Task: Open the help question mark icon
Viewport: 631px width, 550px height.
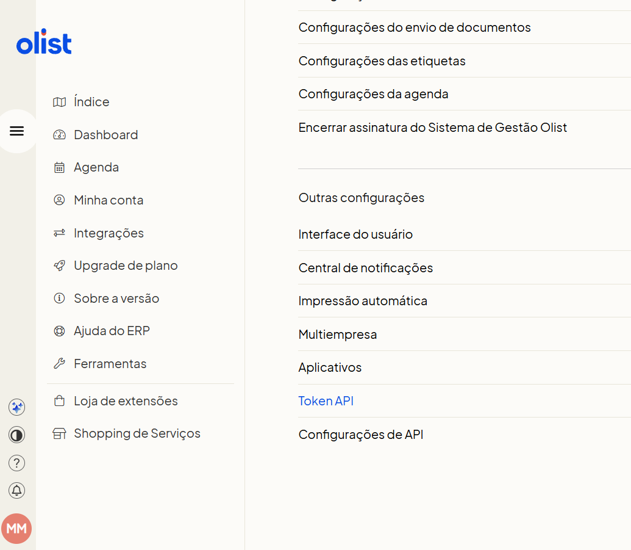Action: [17, 463]
